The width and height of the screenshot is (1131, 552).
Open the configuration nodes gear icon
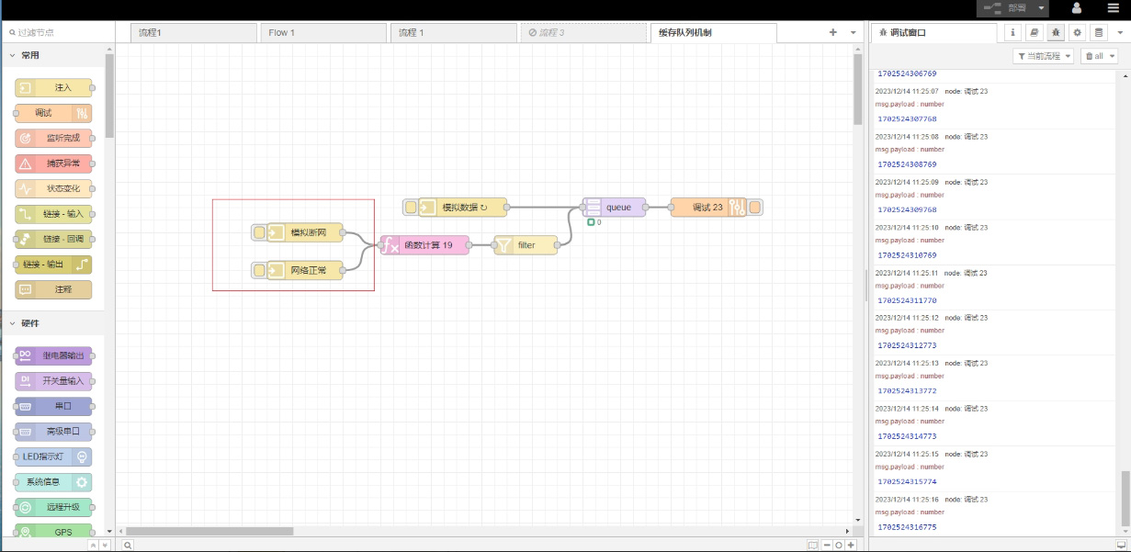1077,32
